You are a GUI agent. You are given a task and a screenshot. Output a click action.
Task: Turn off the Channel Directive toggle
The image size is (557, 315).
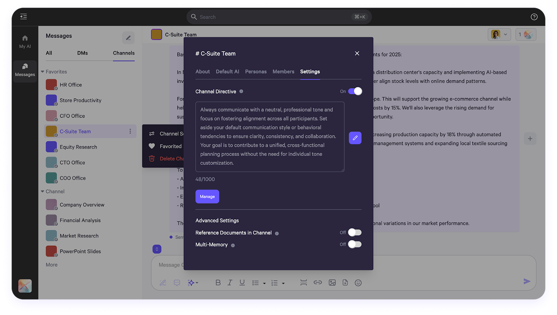click(355, 91)
